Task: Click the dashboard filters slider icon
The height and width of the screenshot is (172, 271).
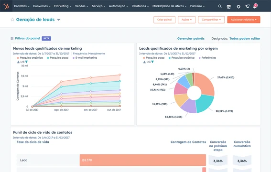Action: point(12,38)
